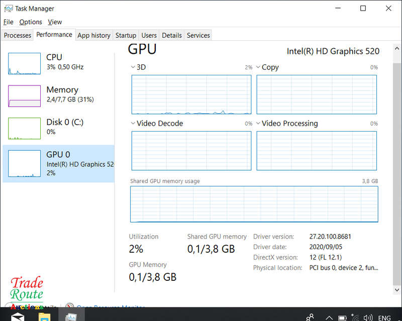Screen dimensions: 402x321
Task: Click the scrollbar down arrow
Action: coord(397,290)
